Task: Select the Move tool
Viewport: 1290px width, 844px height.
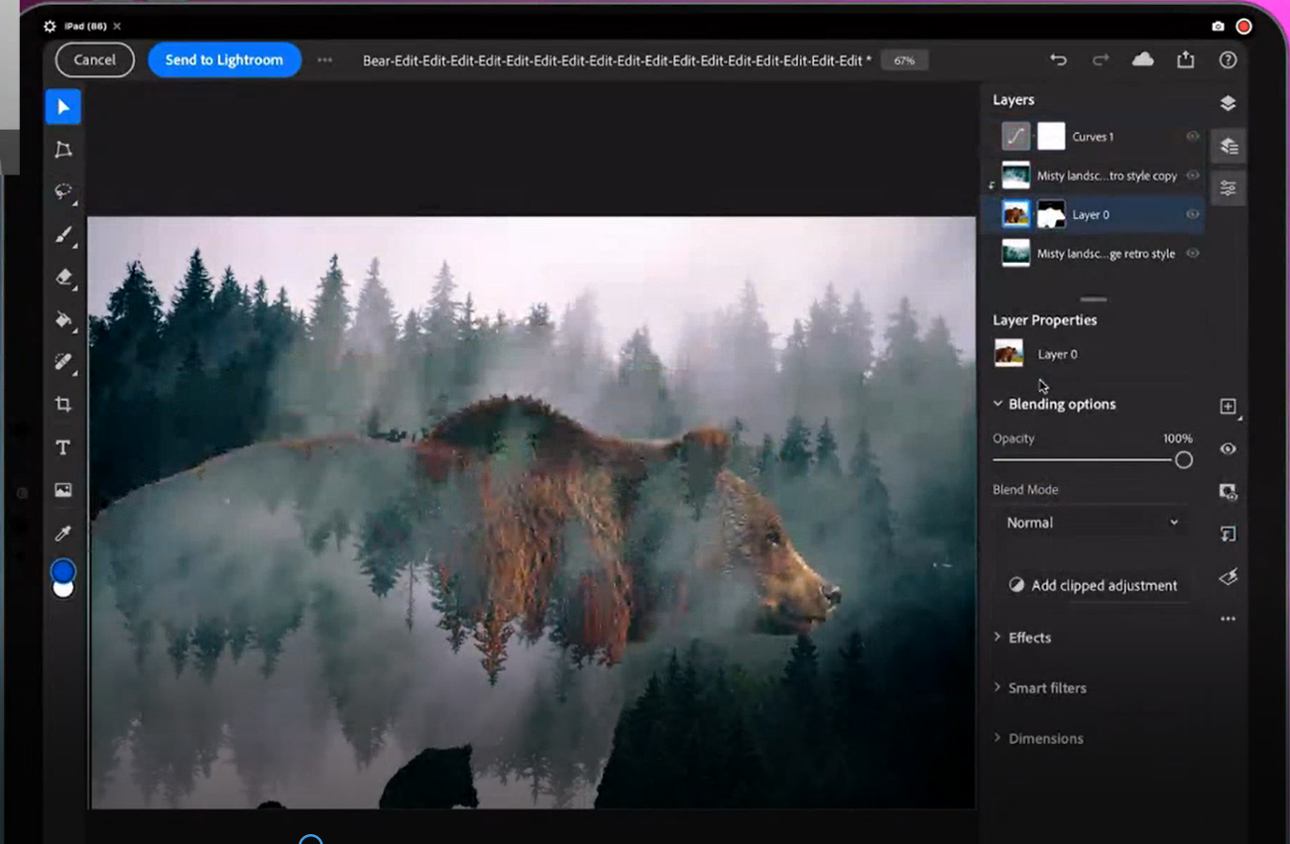Action: pyautogui.click(x=62, y=107)
